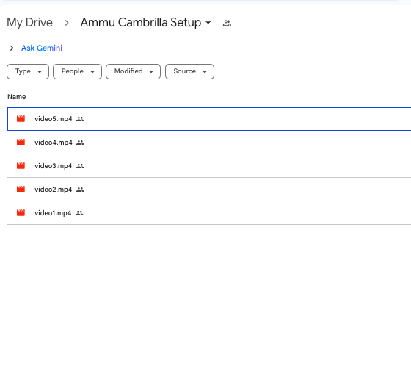This screenshot has height=382, width=411.
Task: Click the video2.mp4 red video file icon
Action: click(x=21, y=190)
